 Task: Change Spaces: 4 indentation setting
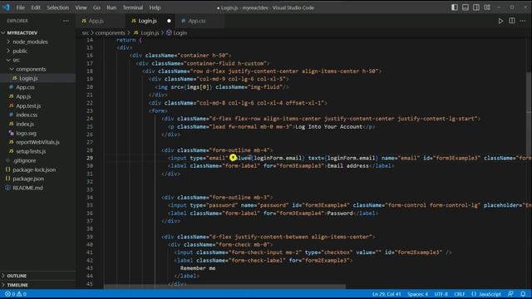pos(417,294)
